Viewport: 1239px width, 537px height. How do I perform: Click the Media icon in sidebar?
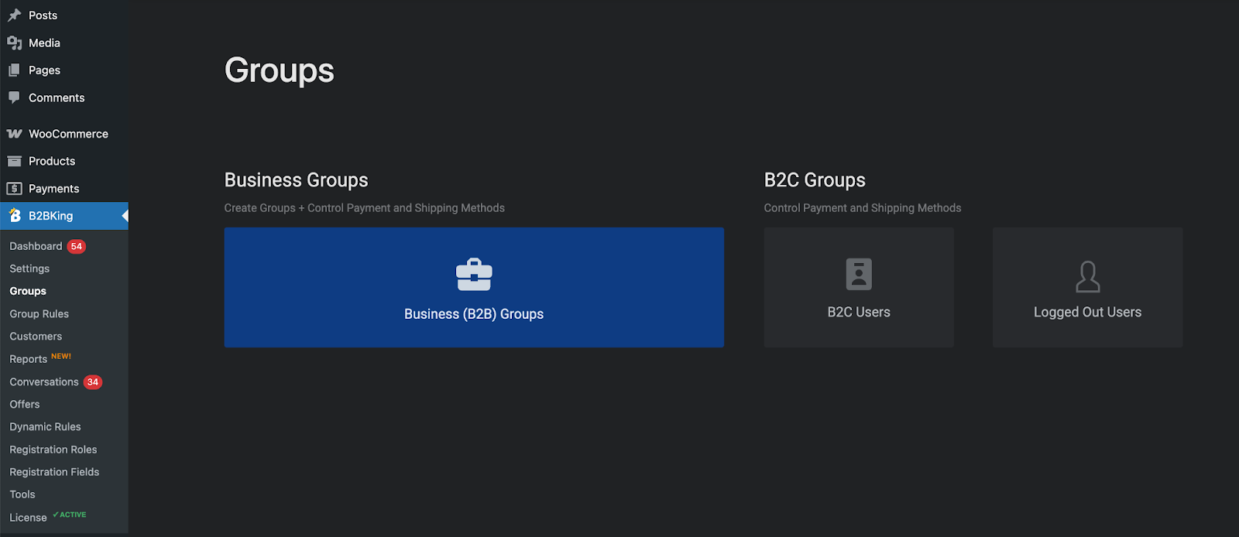tap(15, 43)
